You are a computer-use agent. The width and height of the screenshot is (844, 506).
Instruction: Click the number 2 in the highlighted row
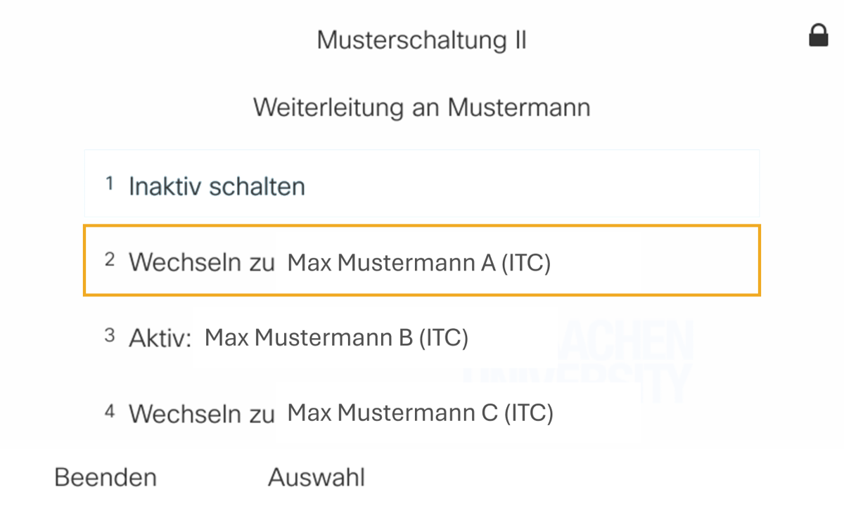pos(109,260)
